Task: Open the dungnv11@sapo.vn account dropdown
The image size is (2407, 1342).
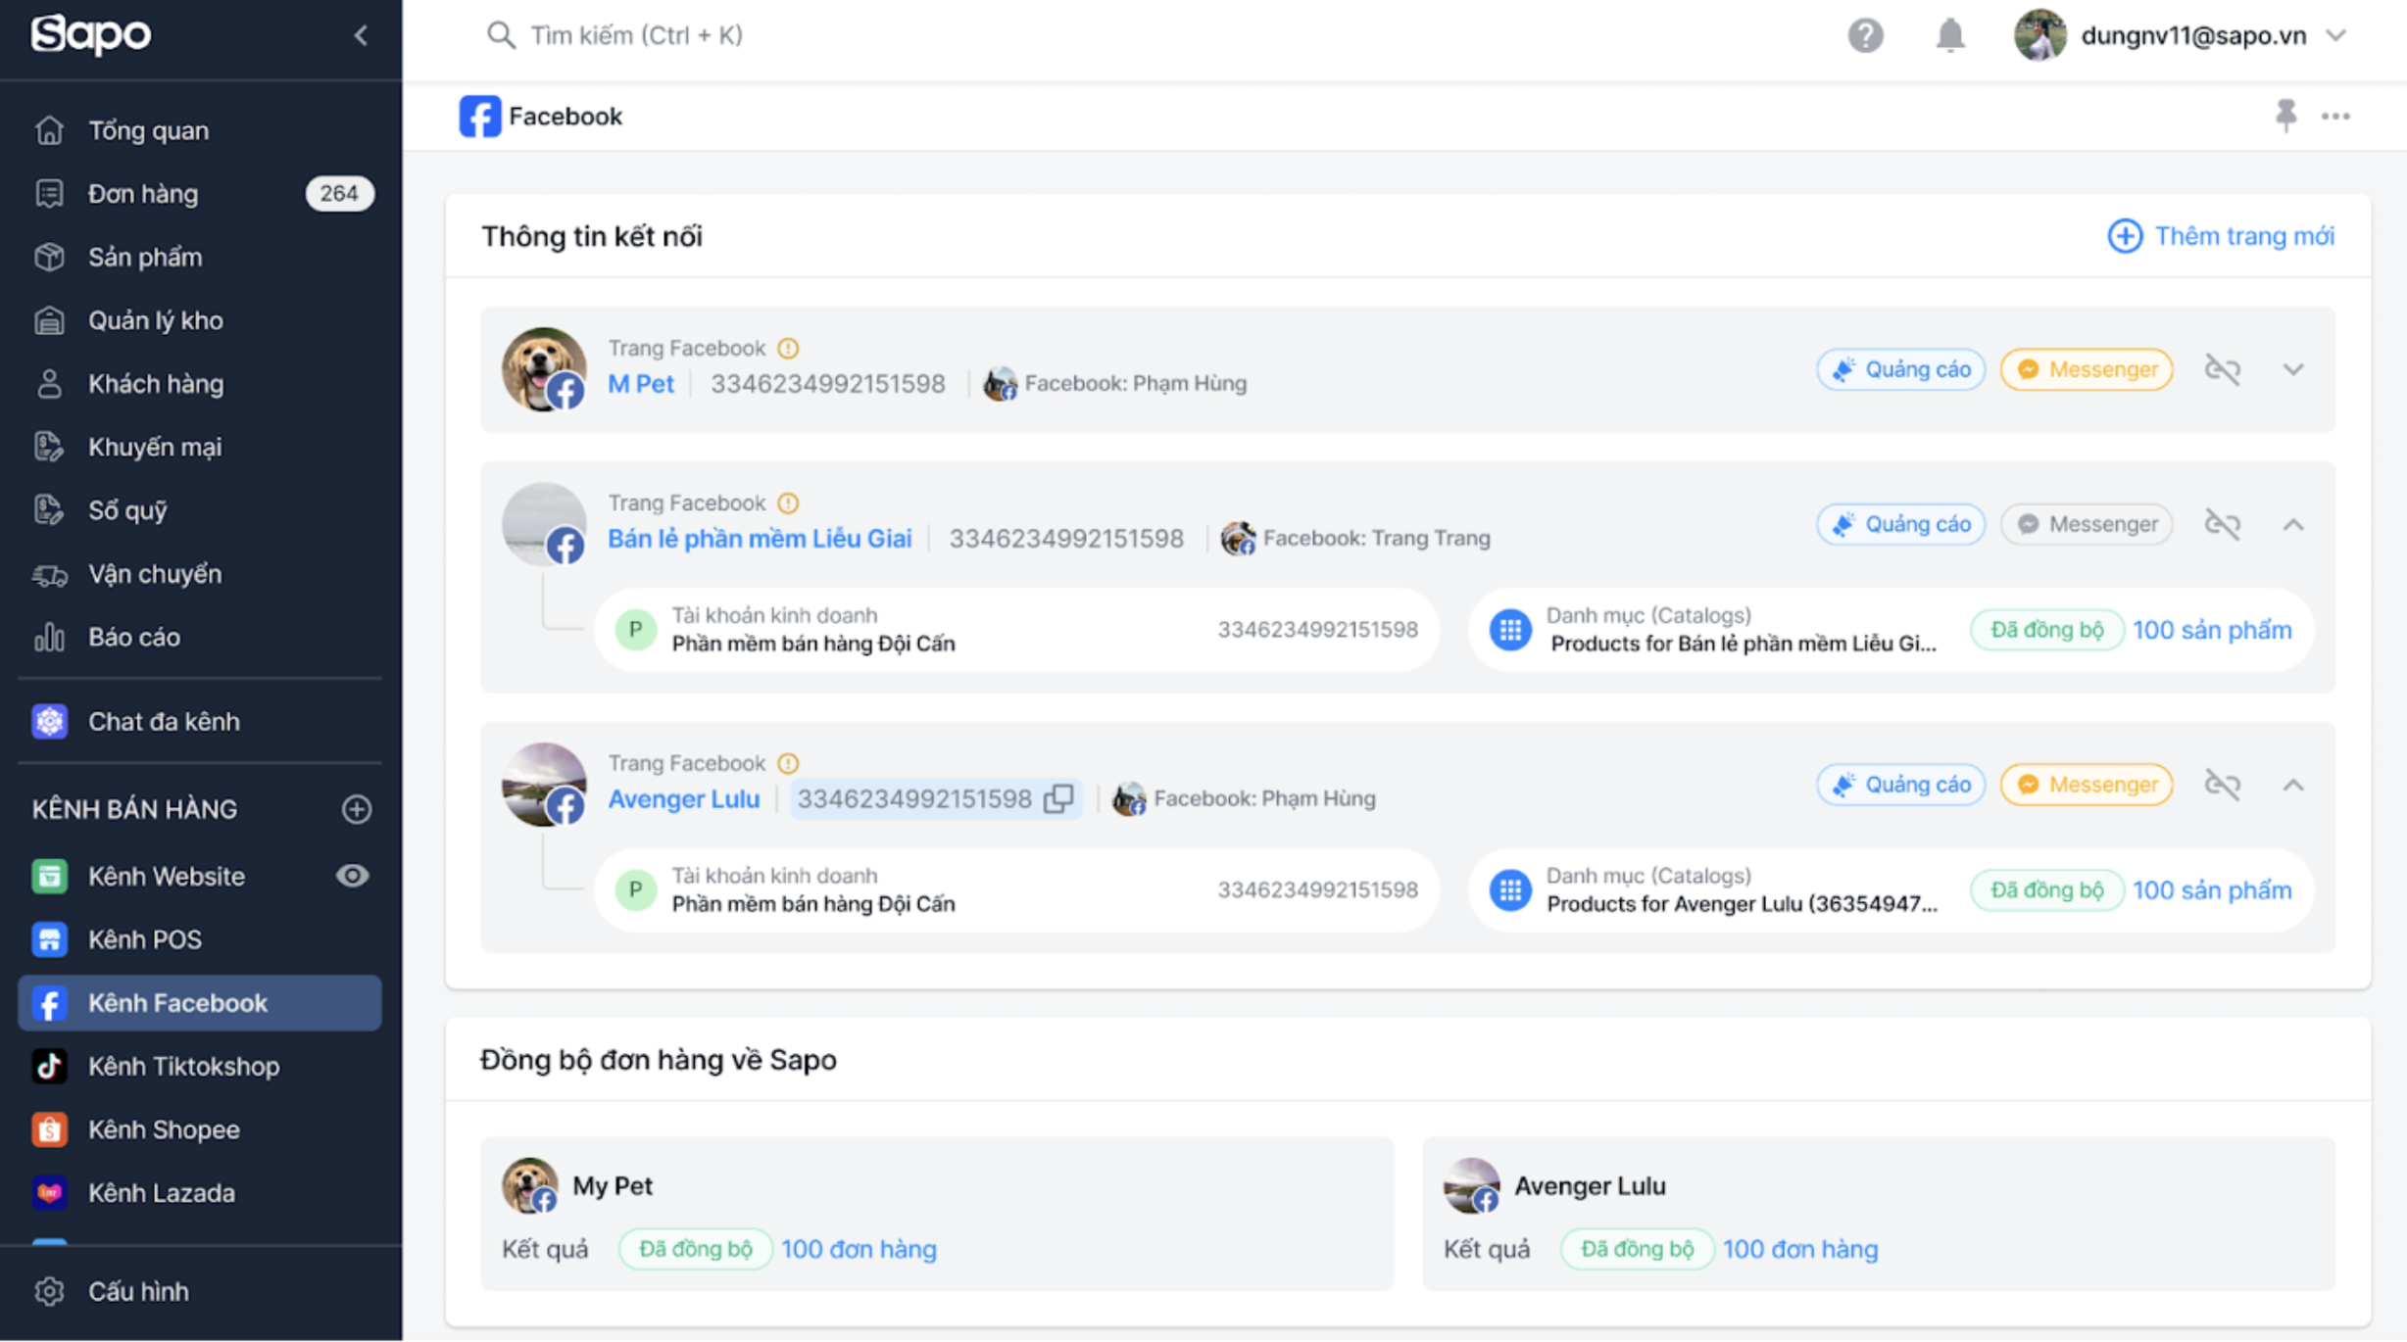Action: pyautogui.click(x=2336, y=35)
